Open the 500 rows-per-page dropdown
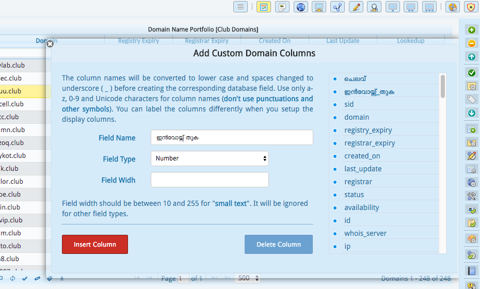The width and height of the screenshot is (480, 289). [248, 278]
